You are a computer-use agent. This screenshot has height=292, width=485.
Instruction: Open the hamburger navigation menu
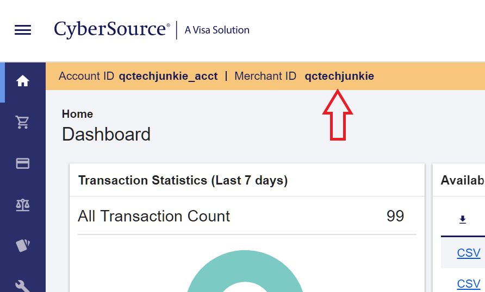click(23, 30)
